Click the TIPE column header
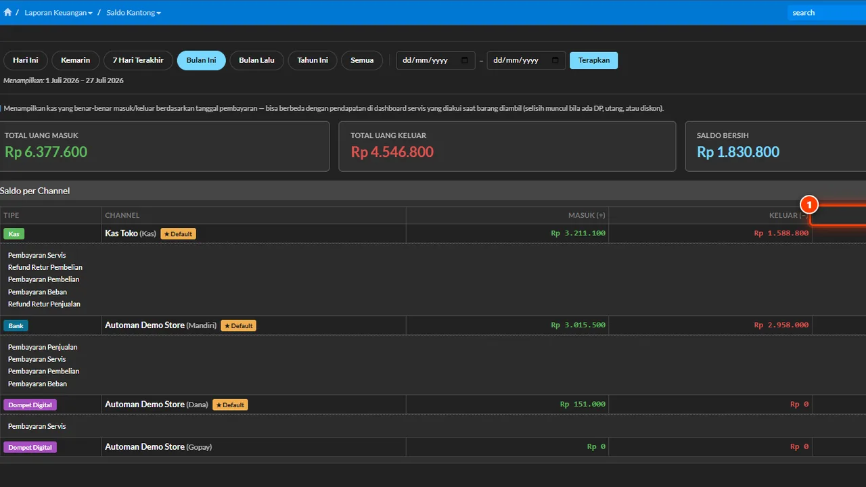Viewport: 866px width, 487px height. tap(51, 215)
